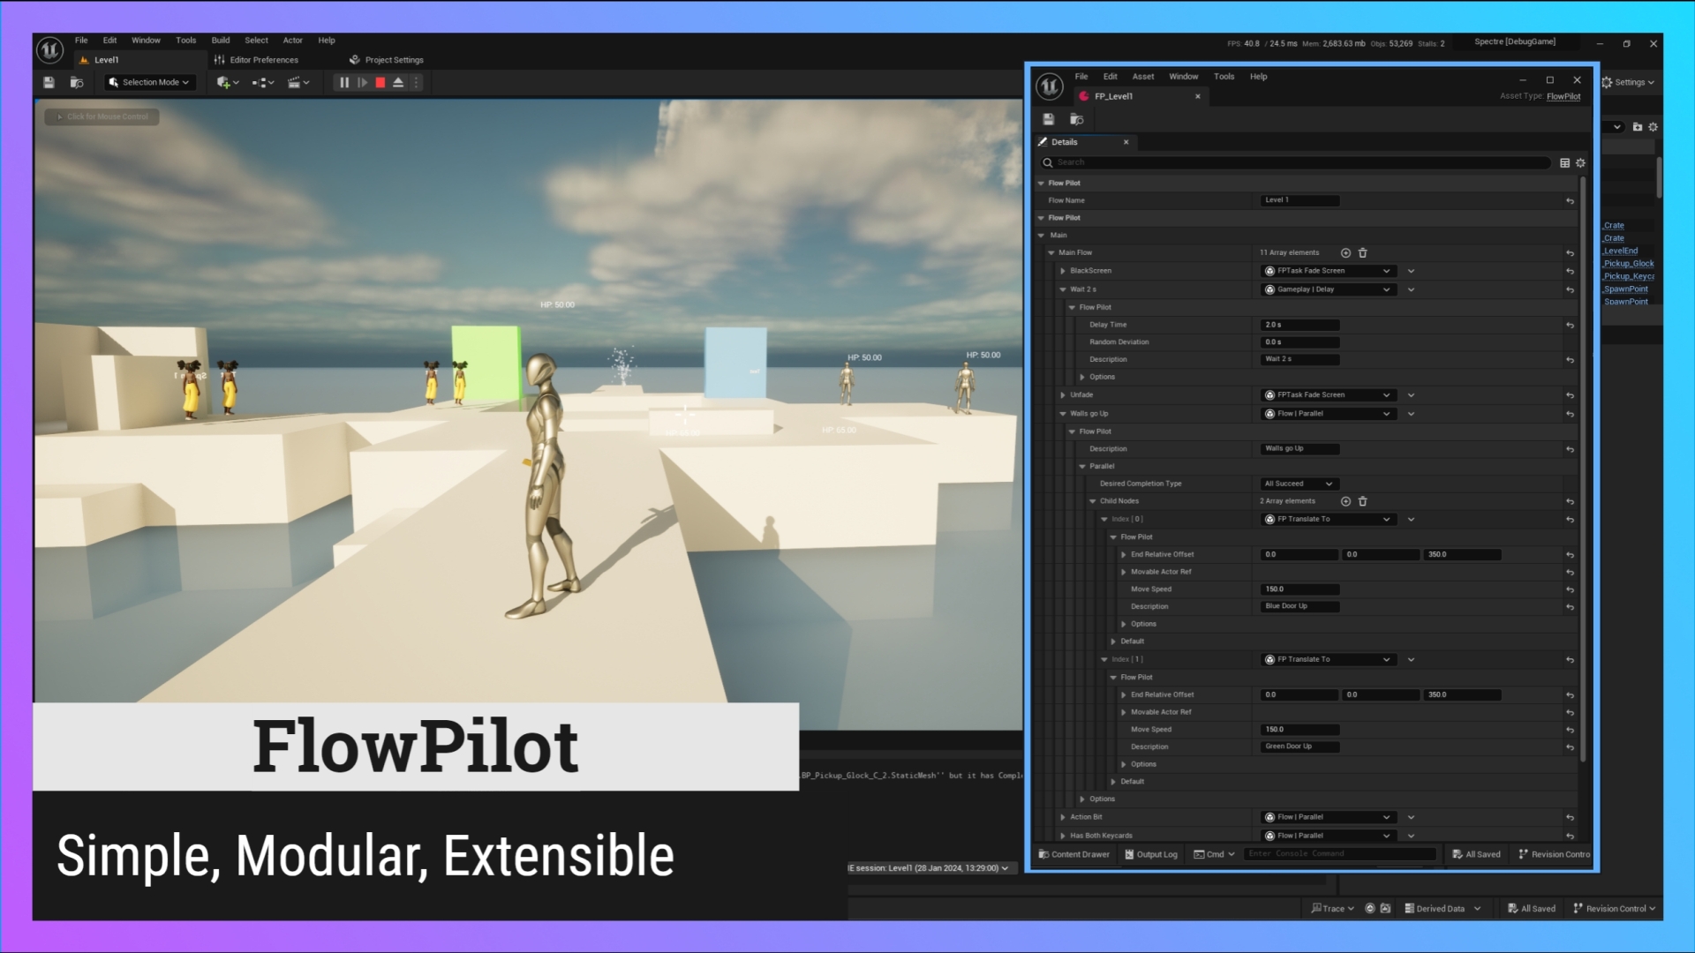Open the All Succeed completion type dropdown
Image resolution: width=1695 pixels, height=953 pixels.
(x=1298, y=484)
